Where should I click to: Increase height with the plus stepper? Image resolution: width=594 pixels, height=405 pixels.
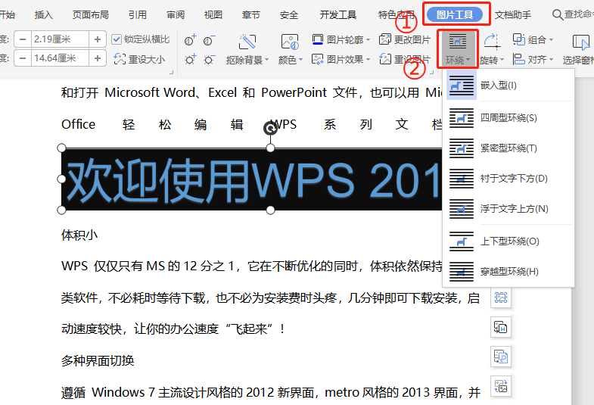[98, 39]
